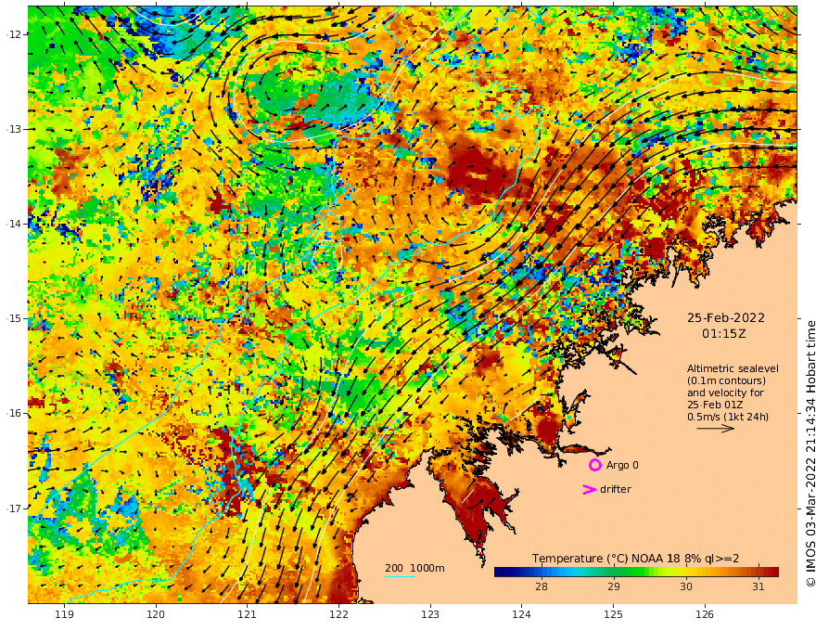Click the '200 1000m' depth label
The image size is (816, 631).
[x=414, y=568]
